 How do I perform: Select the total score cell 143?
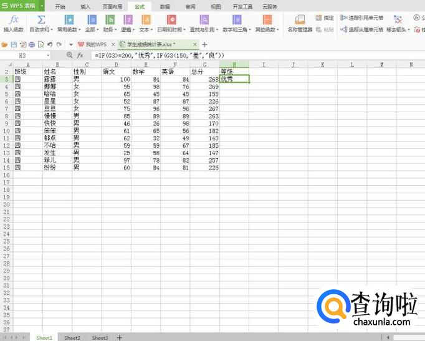(204, 138)
